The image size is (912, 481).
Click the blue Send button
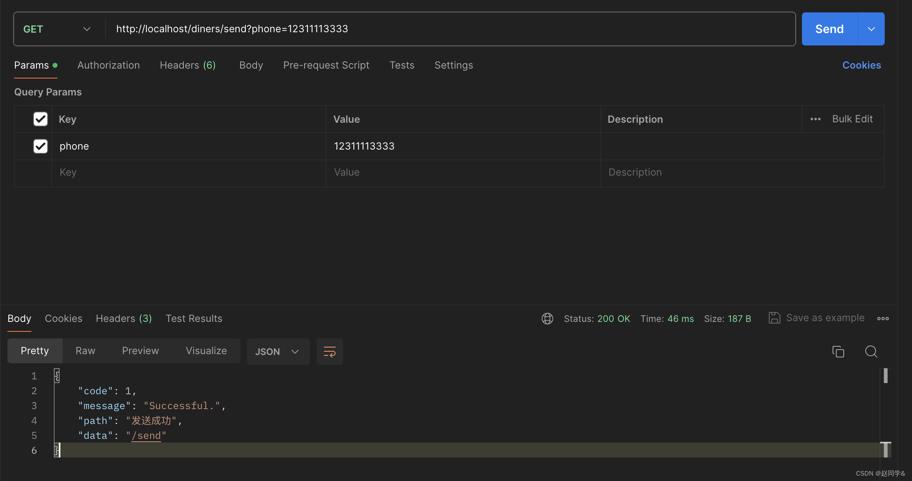coord(829,29)
